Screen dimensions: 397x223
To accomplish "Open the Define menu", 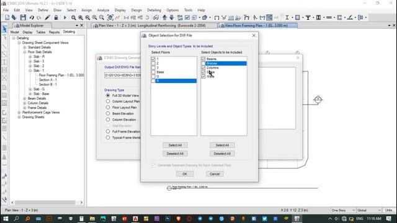I will tap(43, 10).
